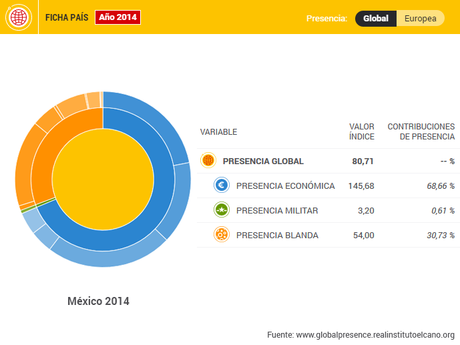
Task: Select the Presencia Blanda row label
Action: [x=277, y=235]
